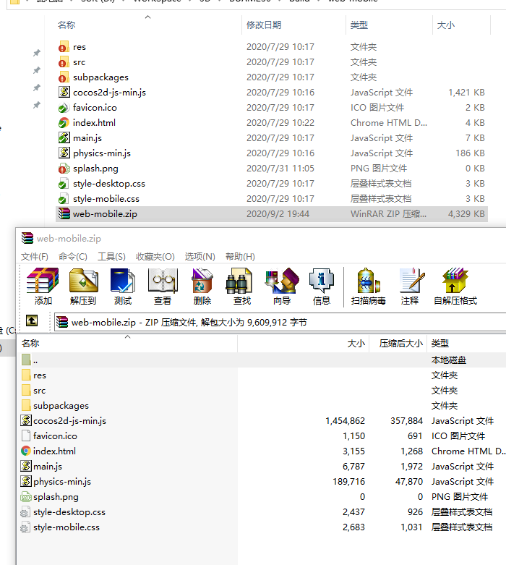Click the Self-extracting format (自解压格式) icon
The width and height of the screenshot is (506, 565).
pos(455,281)
